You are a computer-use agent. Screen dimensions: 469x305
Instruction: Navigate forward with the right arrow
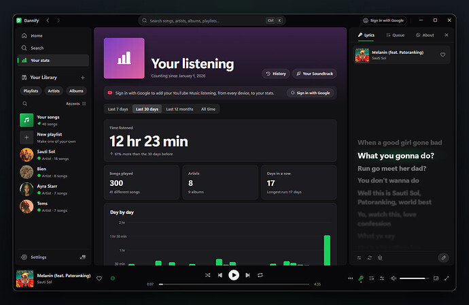pyautogui.click(x=58, y=20)
